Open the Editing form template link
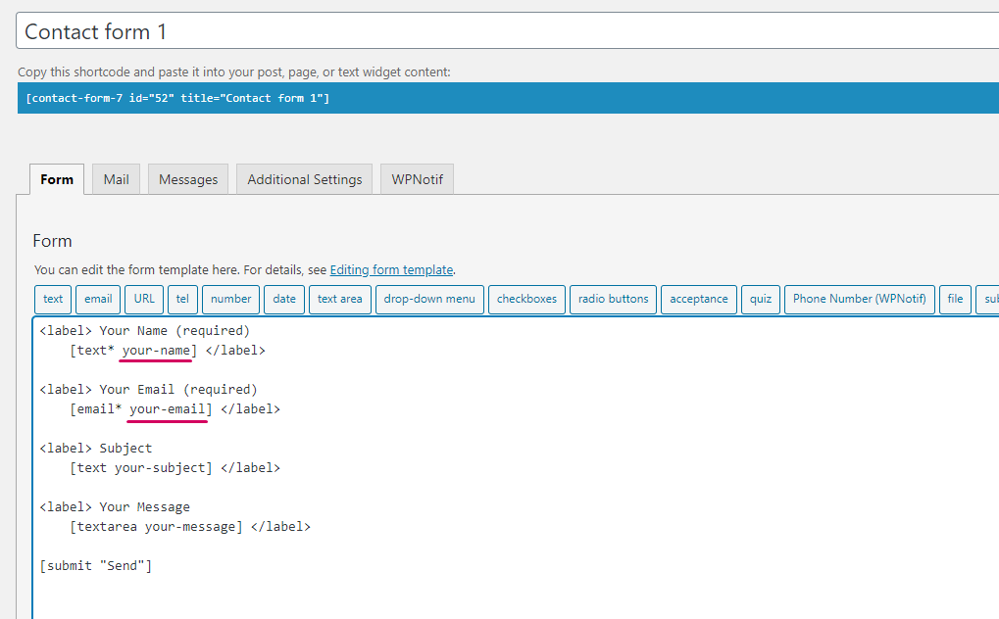Image resolution: width=999 pixels, height=619 pixels. [x=391, y=269]
